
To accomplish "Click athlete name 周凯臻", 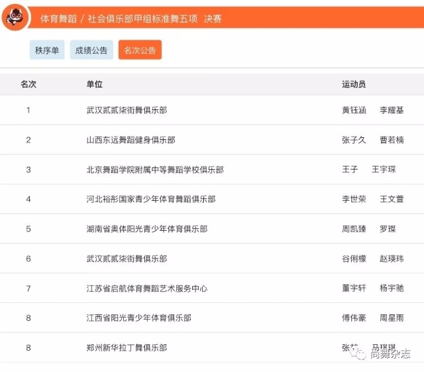I will tap(354, 229).
